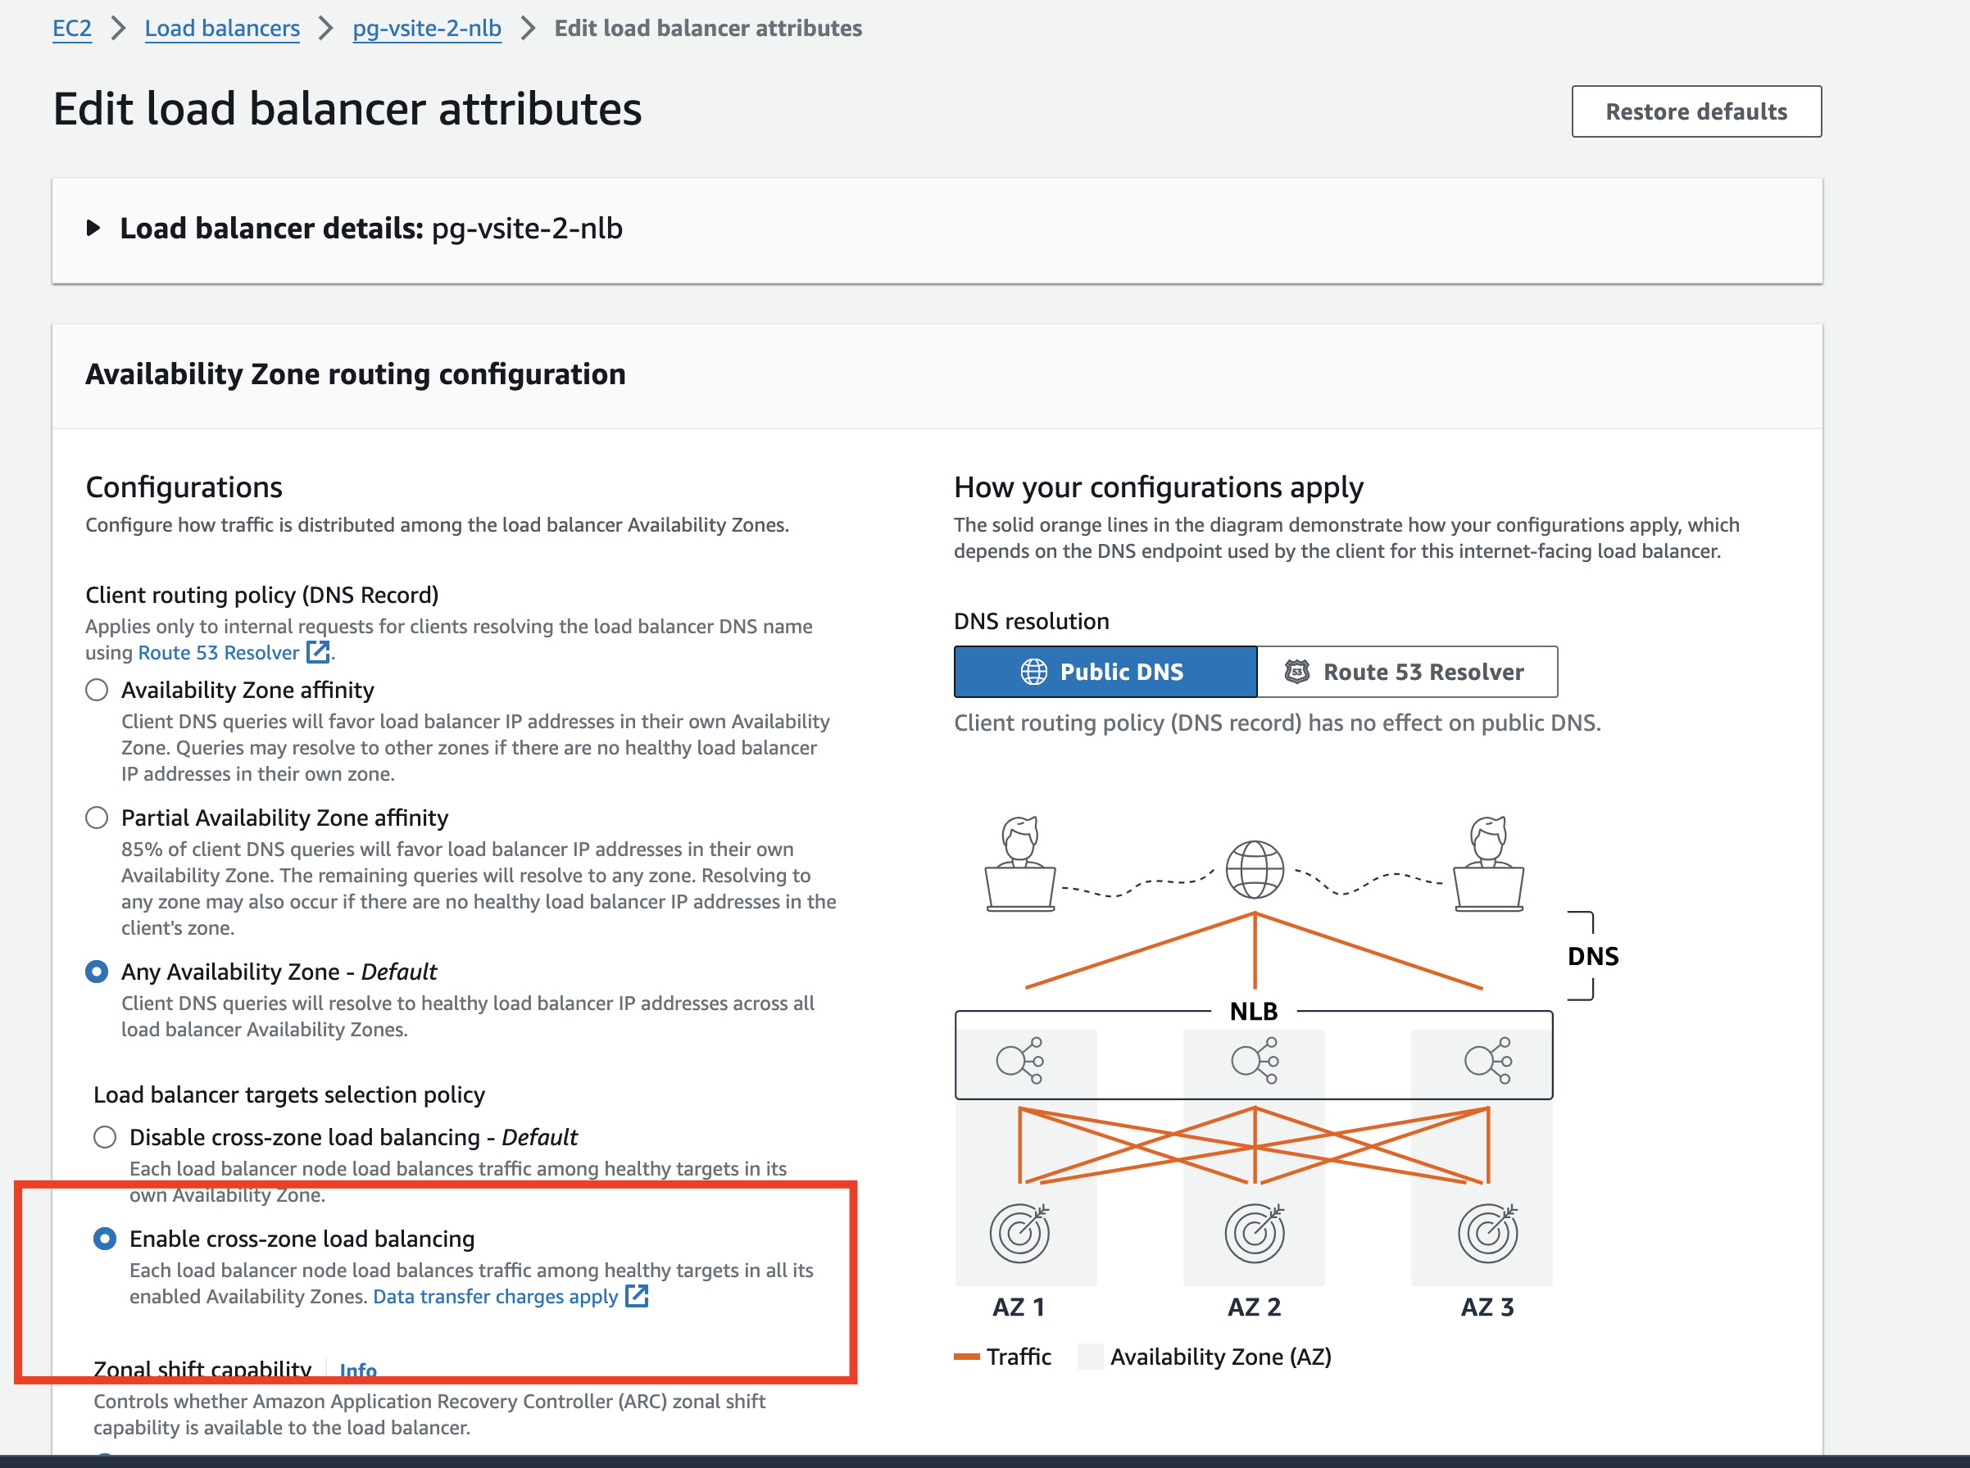Expand the Load balancer details section
1970x1468 pixels.
[94, 229]
